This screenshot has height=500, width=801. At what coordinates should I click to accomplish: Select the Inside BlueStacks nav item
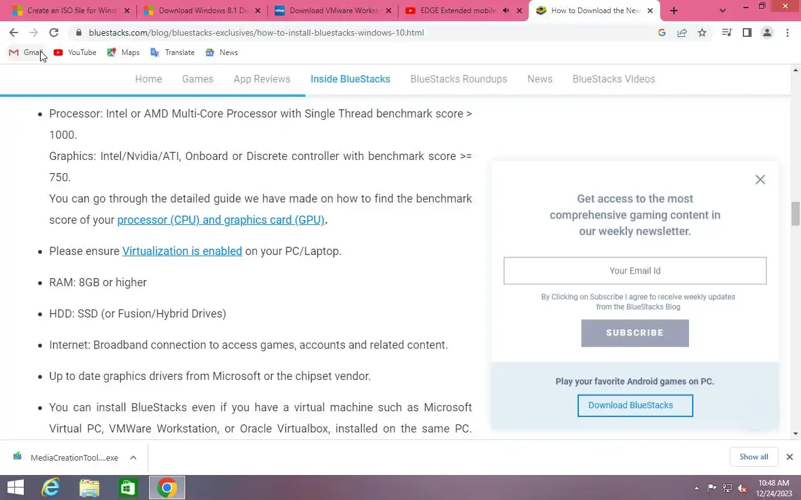click(x=350, y=79)
